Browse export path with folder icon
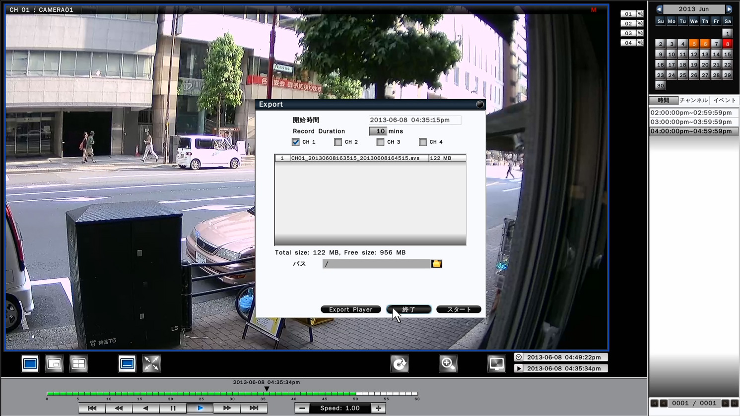Viewport: 740px width, 416px height. pos(437,264)
